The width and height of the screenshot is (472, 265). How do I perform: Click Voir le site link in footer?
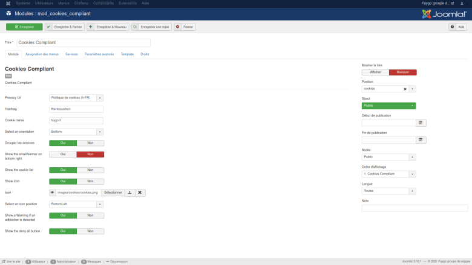[11, 262]
